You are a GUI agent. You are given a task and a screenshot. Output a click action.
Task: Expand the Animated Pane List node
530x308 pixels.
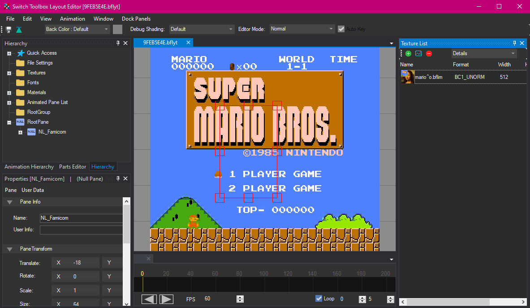9,102
